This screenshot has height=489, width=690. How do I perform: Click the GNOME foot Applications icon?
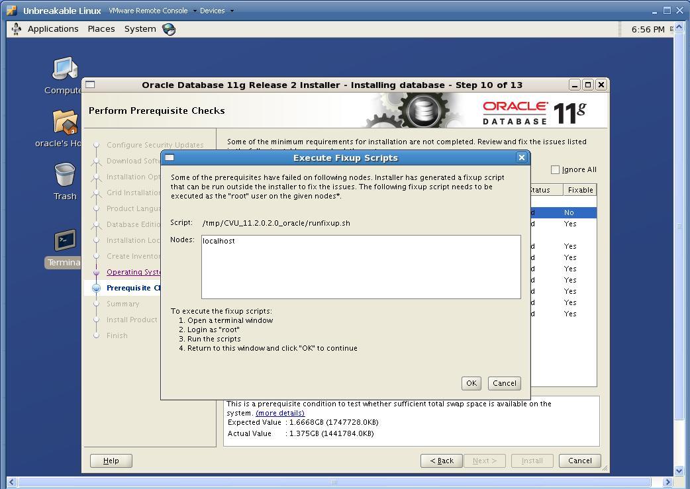click(17, 29)
